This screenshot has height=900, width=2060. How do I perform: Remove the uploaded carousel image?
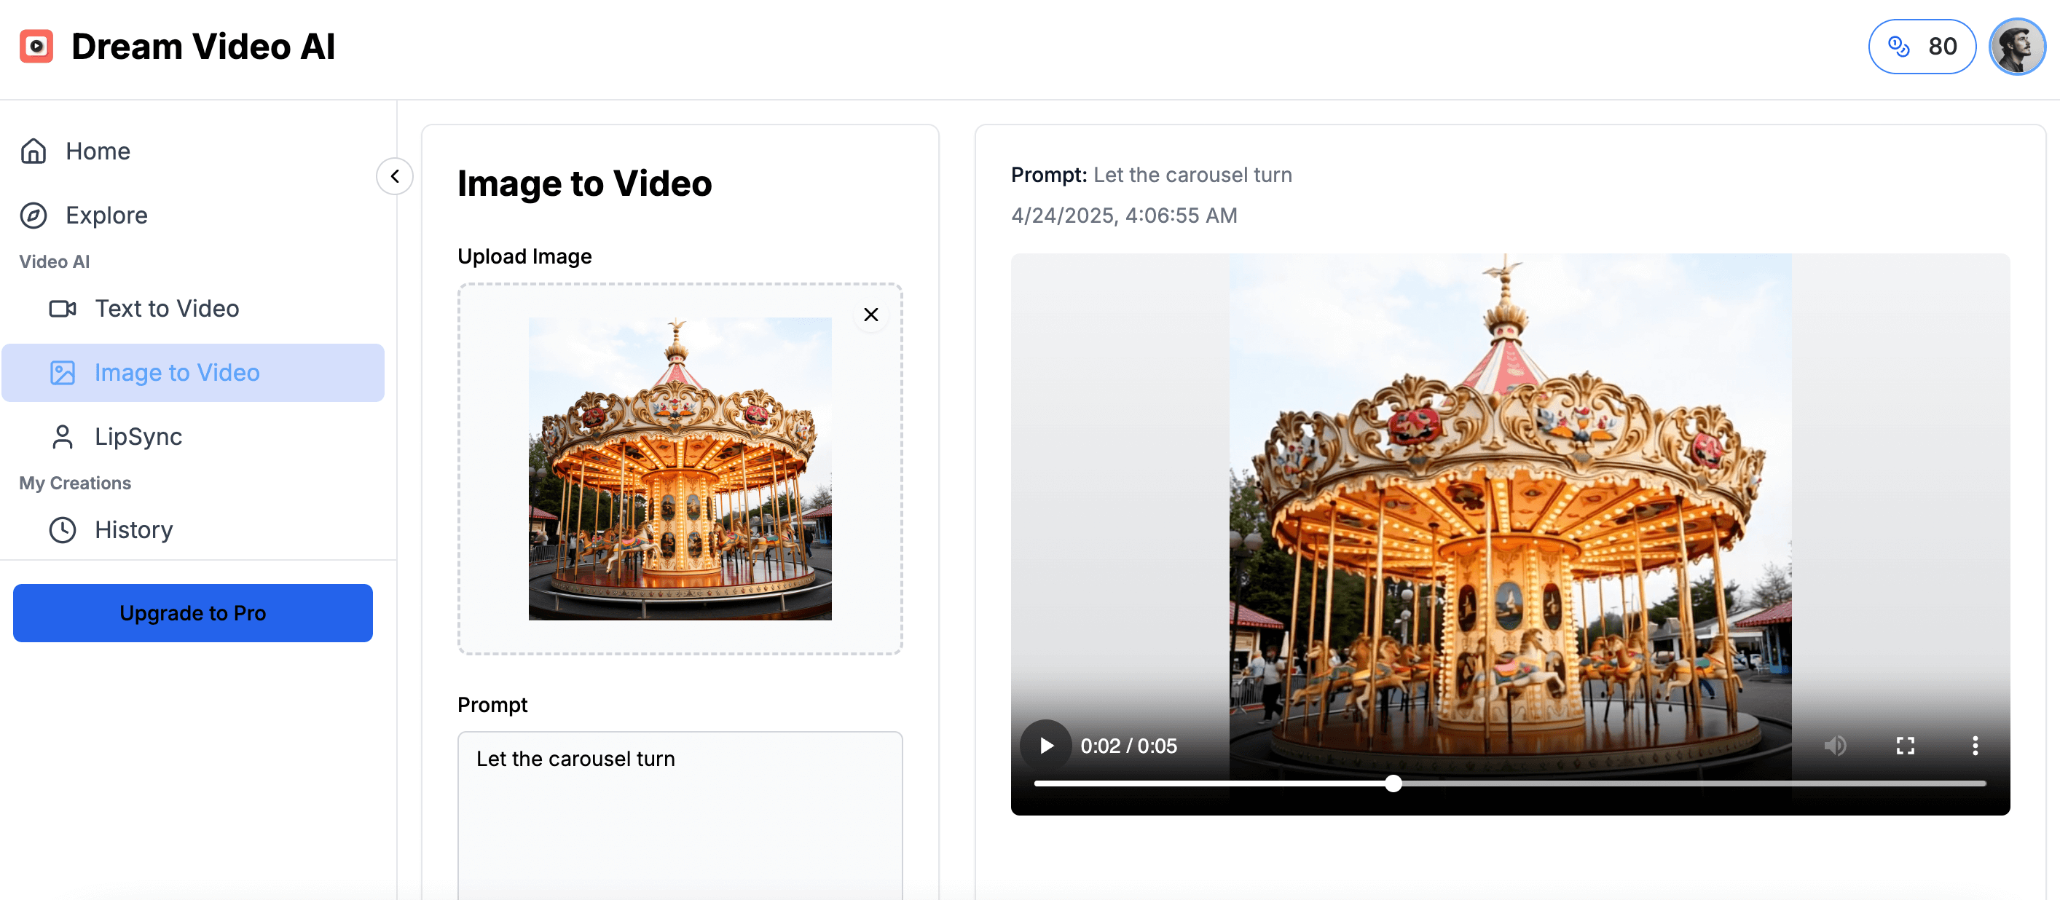point(871,315)
